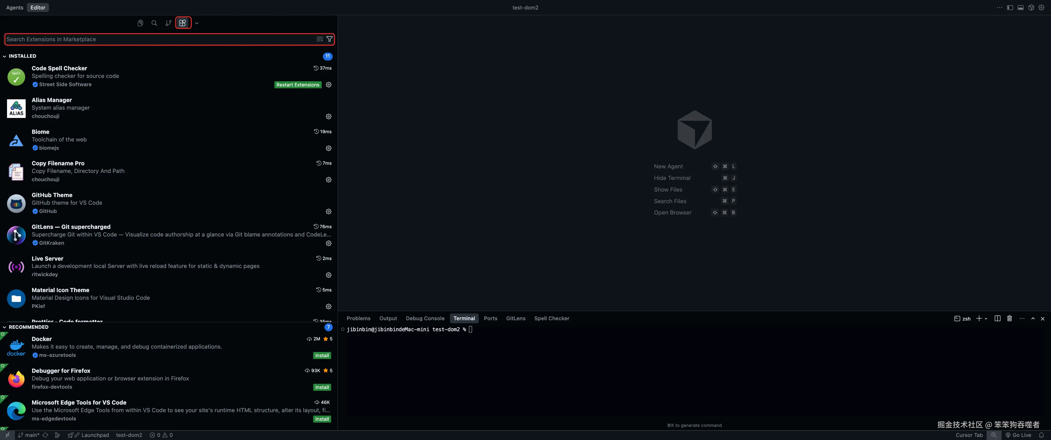Open GitLens manage gear icon

pyautogui.click(x=328, y=243)
